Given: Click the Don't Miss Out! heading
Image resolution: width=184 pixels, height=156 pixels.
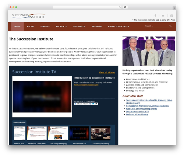Looking at the screenshot, I should [132, 96].
